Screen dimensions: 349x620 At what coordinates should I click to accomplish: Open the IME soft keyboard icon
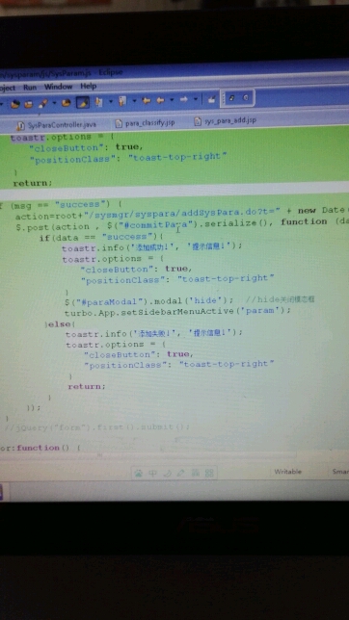(x=195, y=473)
